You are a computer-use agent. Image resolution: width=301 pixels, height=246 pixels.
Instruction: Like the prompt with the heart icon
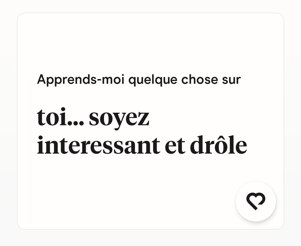pyautogui.click(x=256, y=201)
